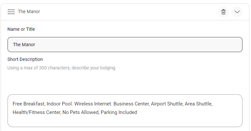The width and height of the screenshot is (251, 131).
Task: Collapse The Manor panel using chevron arrow
Action: pos(237,12)
